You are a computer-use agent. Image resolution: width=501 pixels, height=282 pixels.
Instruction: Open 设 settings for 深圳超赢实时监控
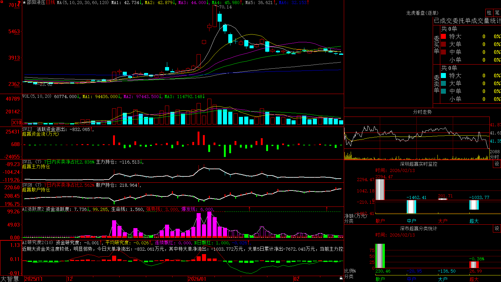coord(497,164)
